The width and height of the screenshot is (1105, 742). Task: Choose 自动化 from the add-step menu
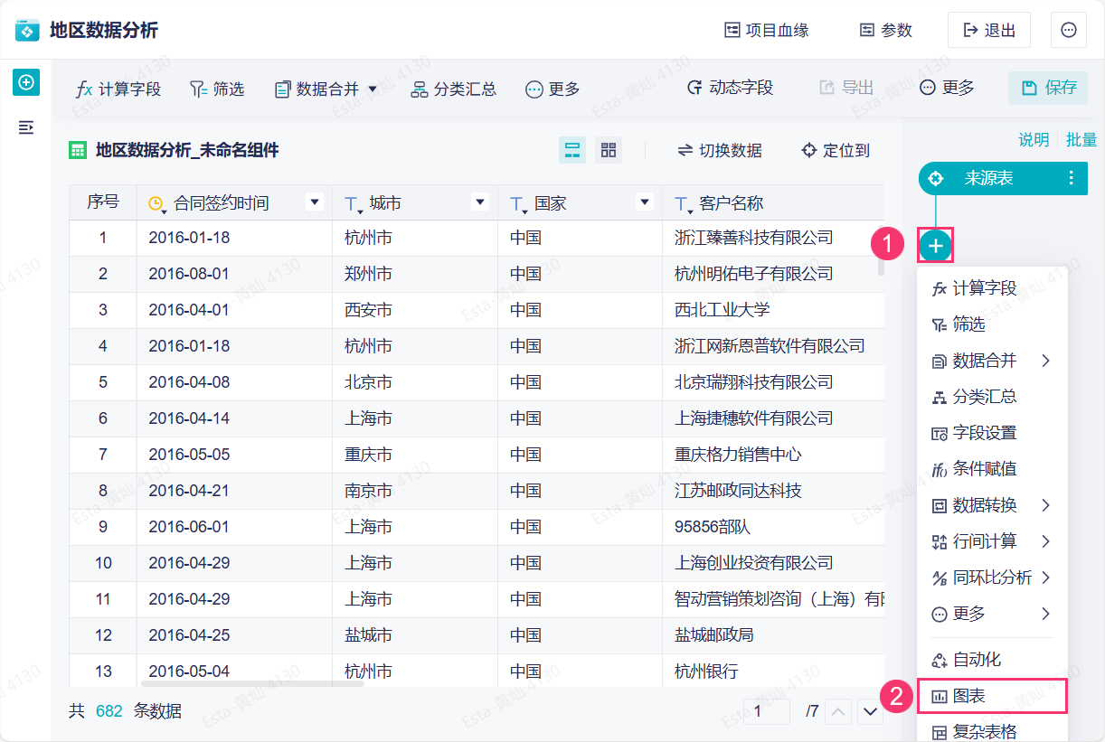pos(992,660)
